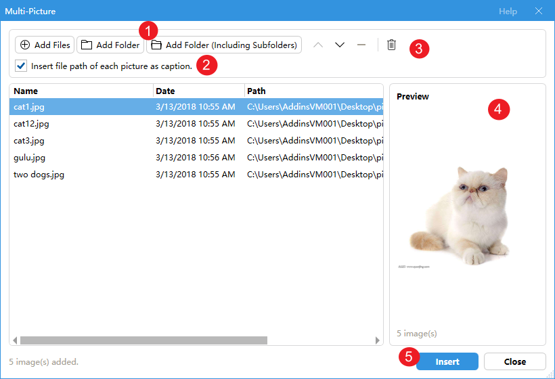Move selected picture down with the down arrow
555x379 pixels.
pyautogui.click(x=340, y=45)
